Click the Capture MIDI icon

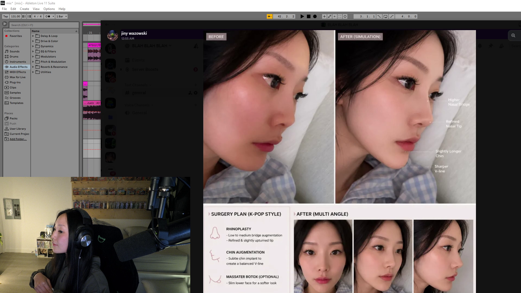(340, 17)
